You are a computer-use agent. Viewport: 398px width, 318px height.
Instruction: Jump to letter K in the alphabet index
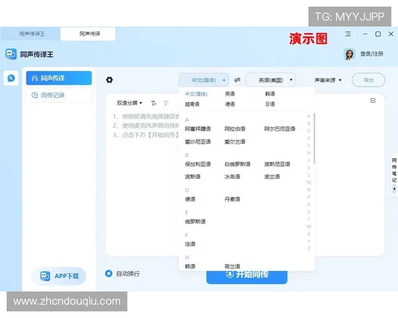[x=308, y=168]
